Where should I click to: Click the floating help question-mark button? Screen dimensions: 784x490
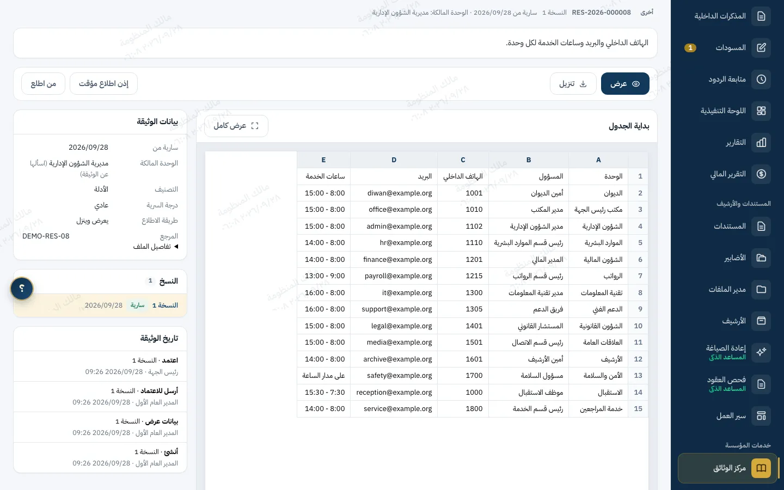pyautogui.click(x=22, y=289)
